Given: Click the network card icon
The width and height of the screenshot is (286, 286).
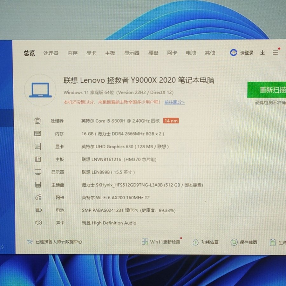Looking at the screenshot, I should pos(38,197).
